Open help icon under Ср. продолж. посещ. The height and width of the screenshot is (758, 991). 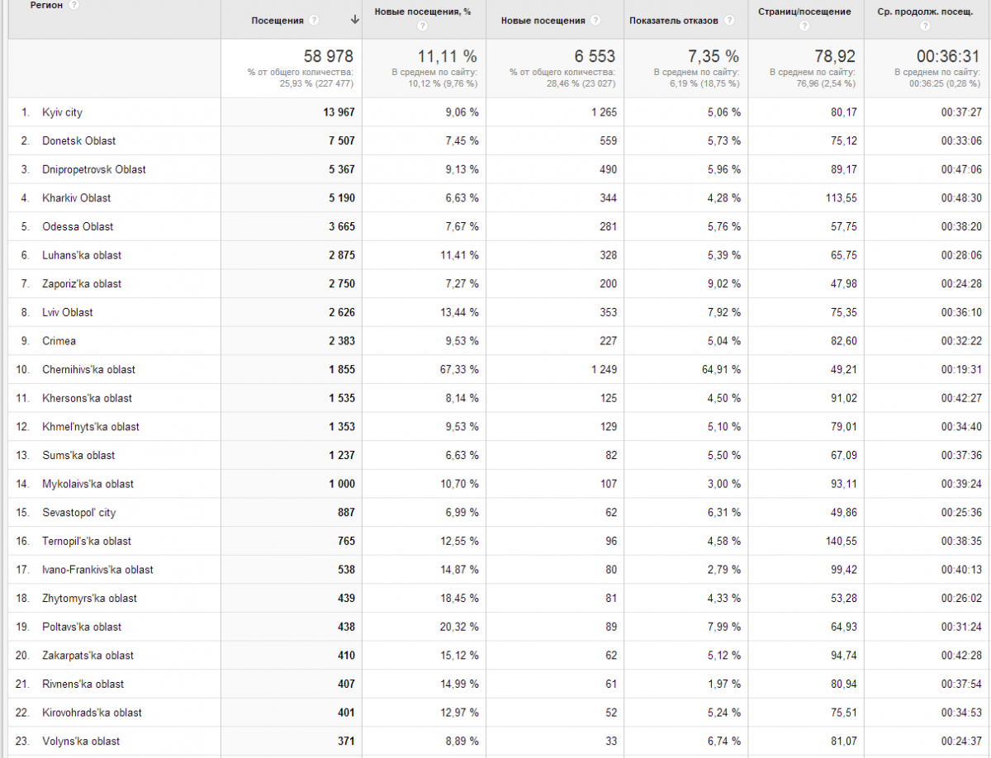tap(925, 26)
